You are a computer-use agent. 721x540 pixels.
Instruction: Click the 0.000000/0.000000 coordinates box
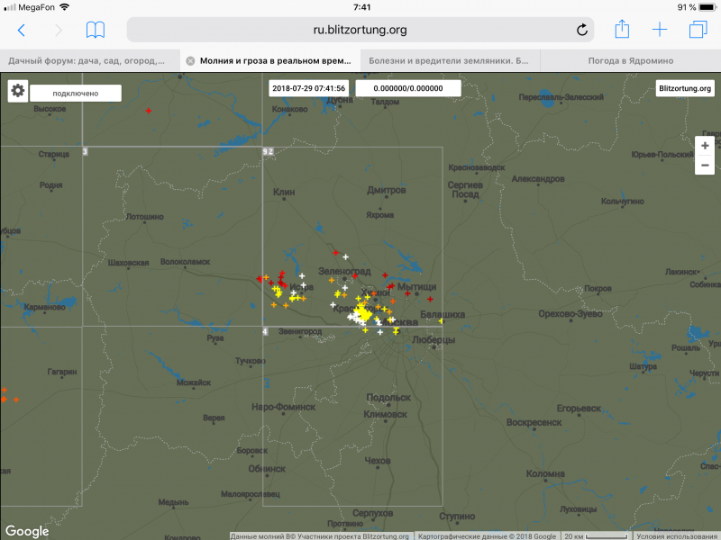(408, 88)
